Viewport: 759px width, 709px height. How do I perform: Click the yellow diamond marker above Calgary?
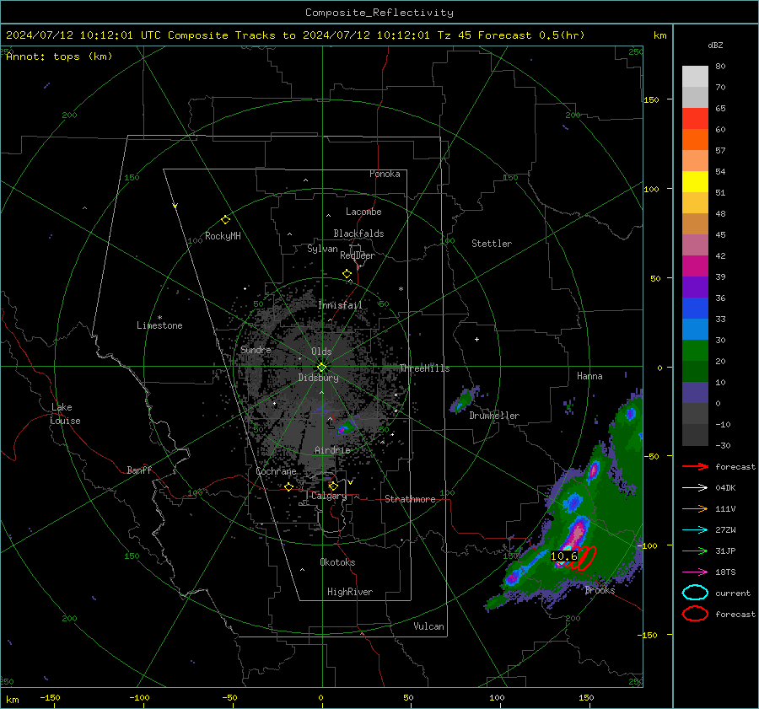click(333, 486)
